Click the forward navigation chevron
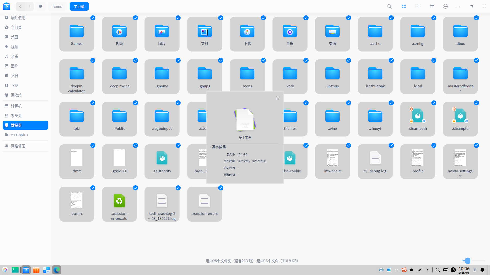This screenshot has height=275, width=490. tap(30, 6)
